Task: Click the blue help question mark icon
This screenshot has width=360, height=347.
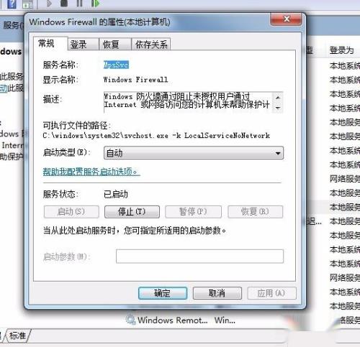Action: (12, 4)
